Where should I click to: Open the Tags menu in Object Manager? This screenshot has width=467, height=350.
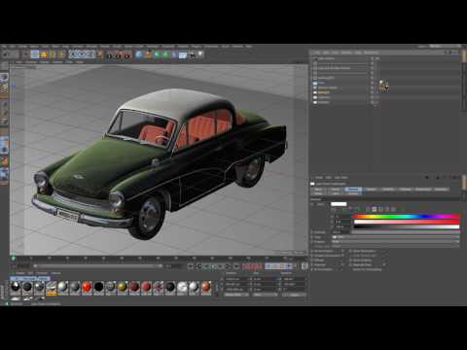point(358,52)
